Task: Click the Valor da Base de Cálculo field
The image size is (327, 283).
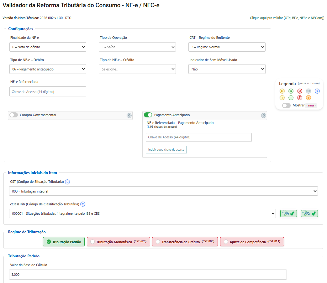Action: point(148,275)
